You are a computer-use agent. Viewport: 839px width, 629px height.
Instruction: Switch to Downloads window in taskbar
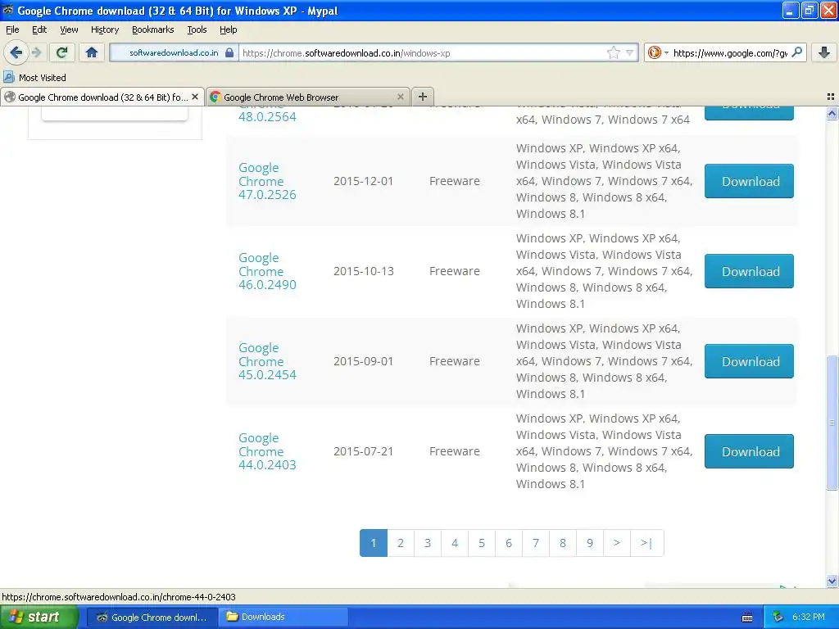[283, 617]
